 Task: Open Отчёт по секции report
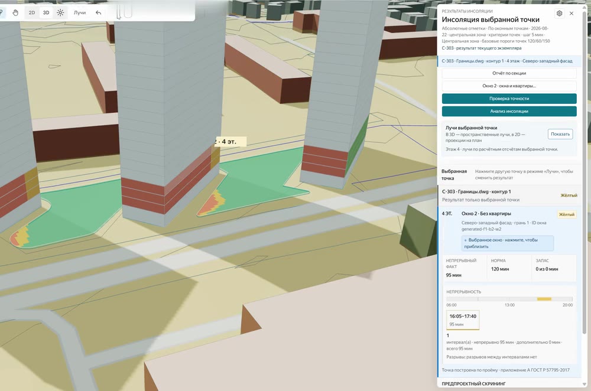(509, 73)
